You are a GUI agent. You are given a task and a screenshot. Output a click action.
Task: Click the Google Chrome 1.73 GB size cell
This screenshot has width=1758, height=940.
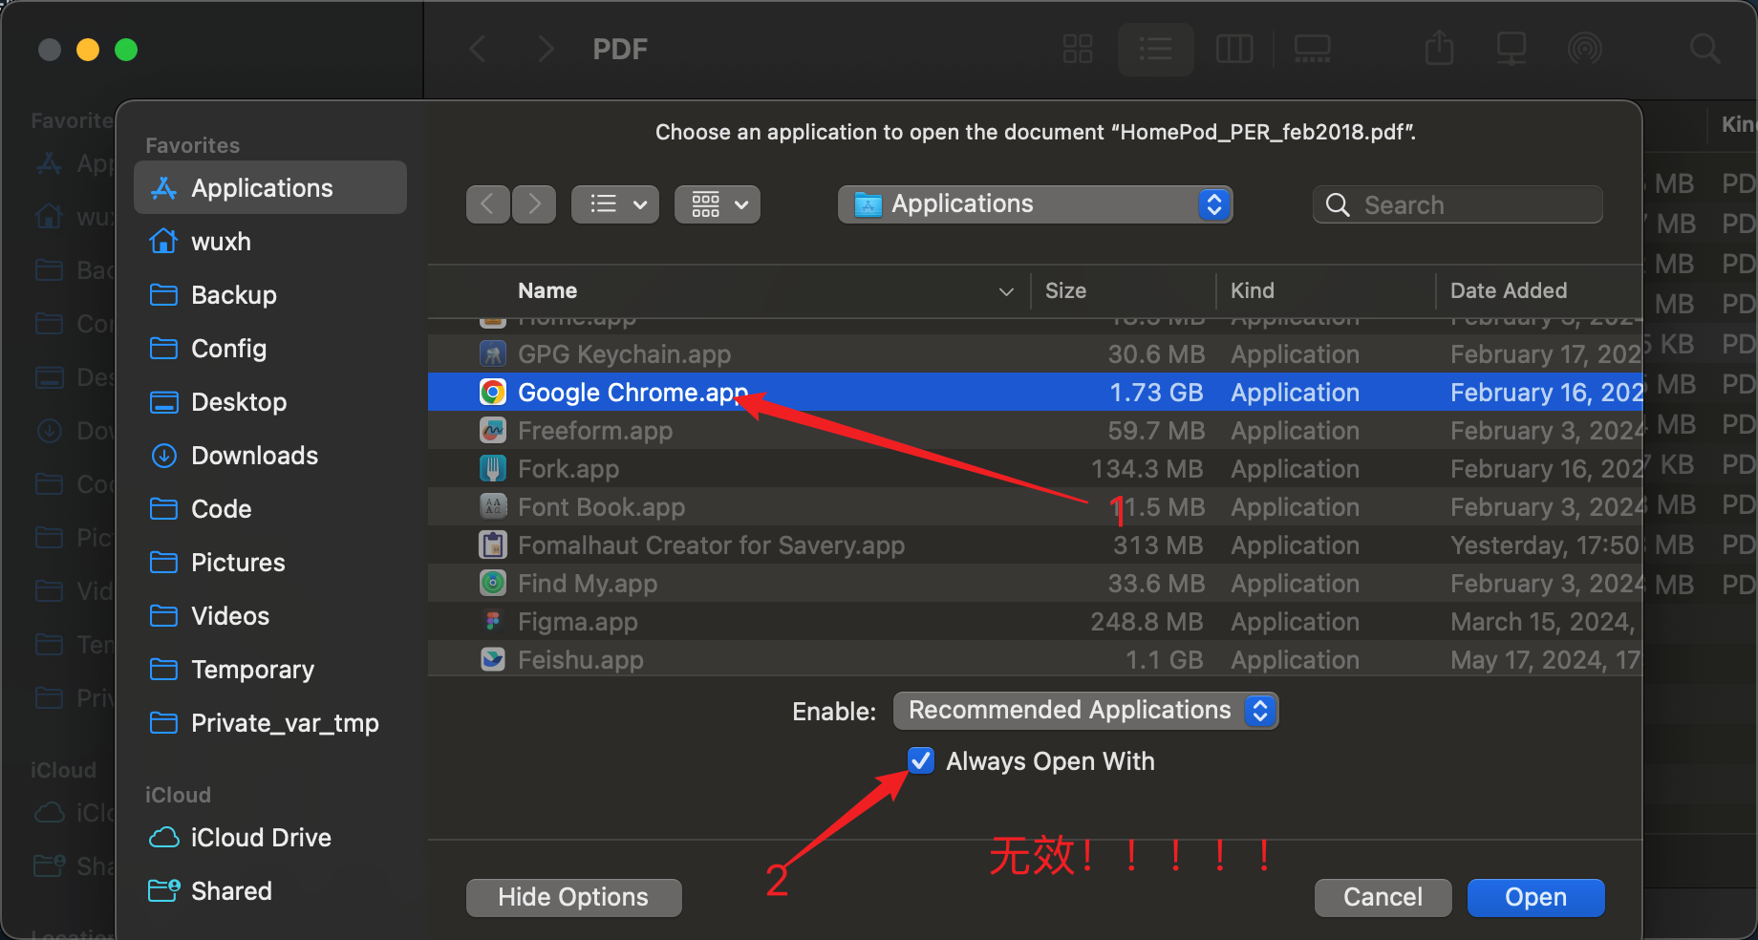pos(1156,393)
